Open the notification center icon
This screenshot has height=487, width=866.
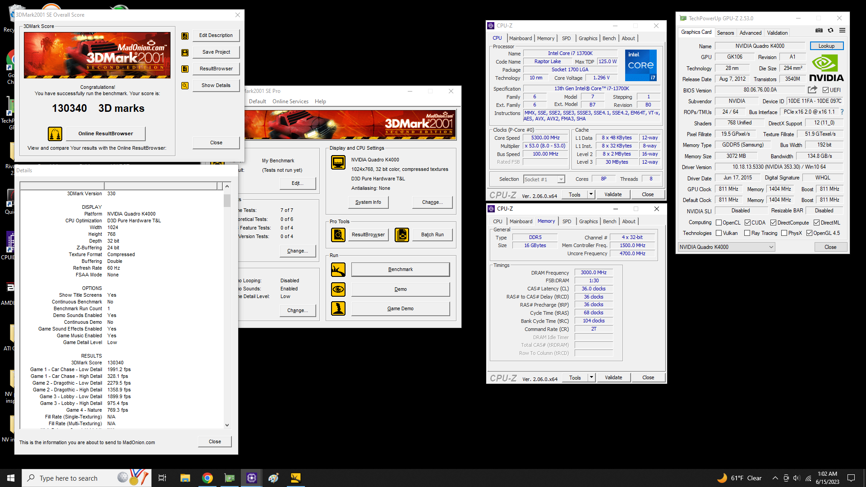851,478
